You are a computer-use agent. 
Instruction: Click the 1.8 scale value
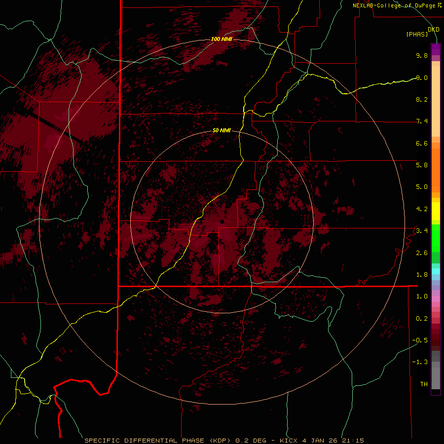422,275
